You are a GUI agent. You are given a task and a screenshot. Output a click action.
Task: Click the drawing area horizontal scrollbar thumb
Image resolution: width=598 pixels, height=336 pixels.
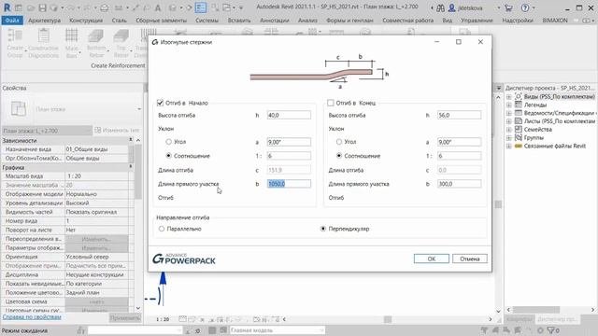388,319
